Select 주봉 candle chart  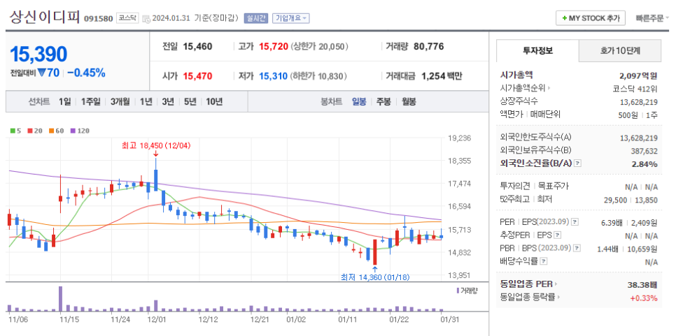[x=383, y=102]
